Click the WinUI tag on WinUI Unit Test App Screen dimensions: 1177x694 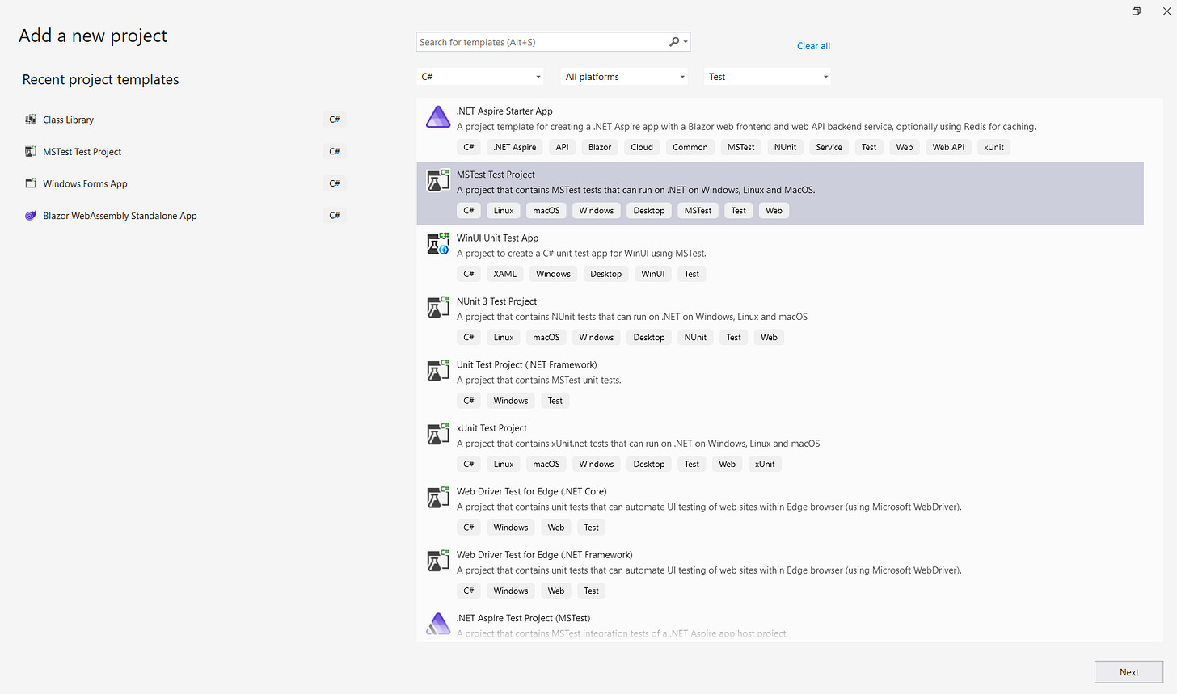653,274
